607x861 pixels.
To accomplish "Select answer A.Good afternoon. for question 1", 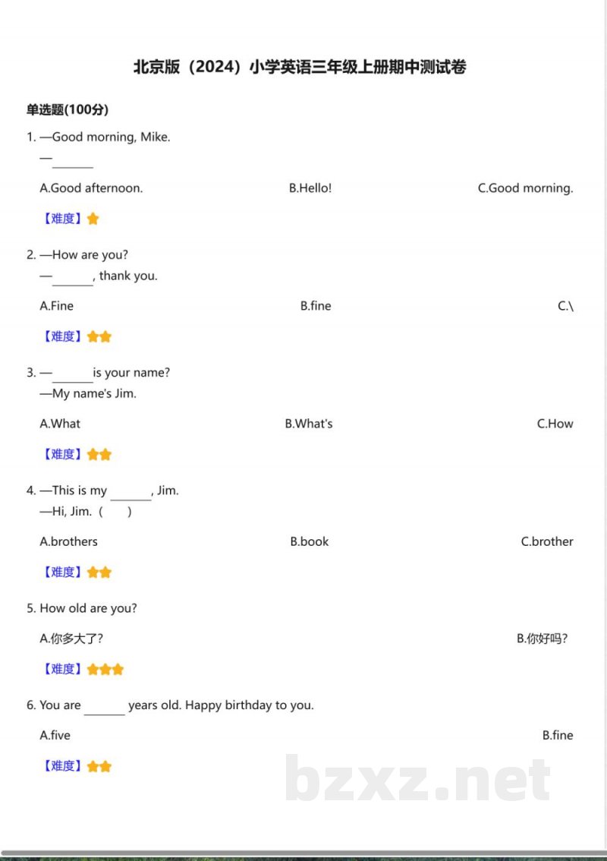I will (x=91, y=188).
